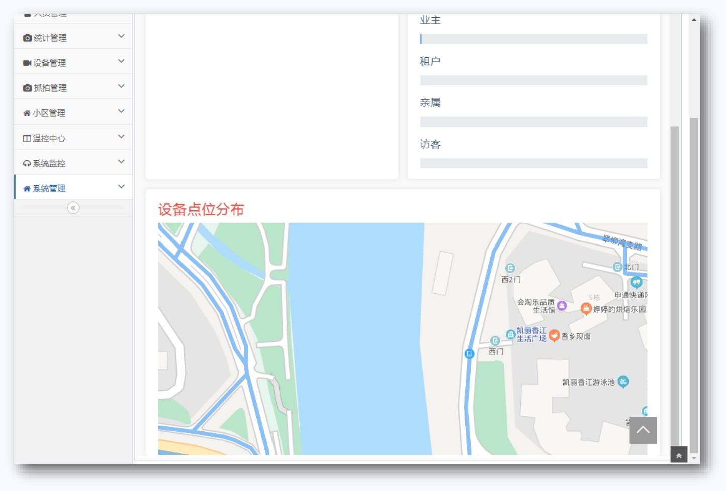This screenshot has width=726, height=491.
Task: Click the 业主 progress bar
Action: 533,39
